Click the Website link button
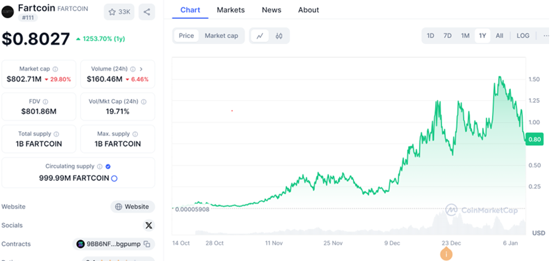The image size is (552, 261). click(132, 207)
